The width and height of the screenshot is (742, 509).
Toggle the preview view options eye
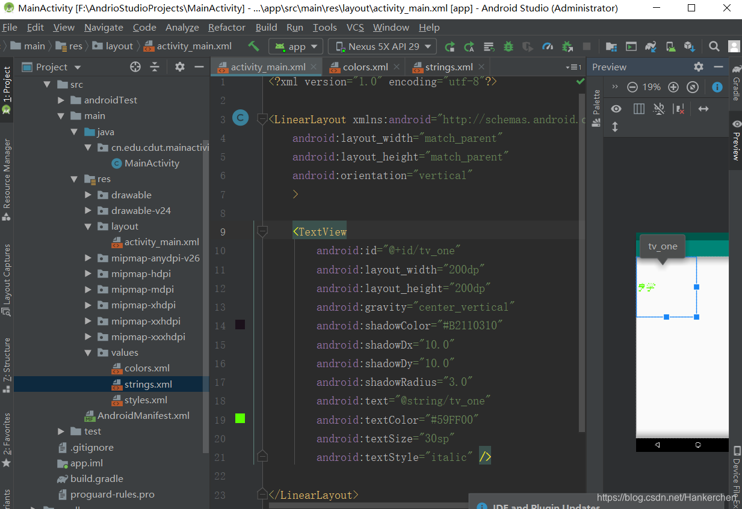pos(616,109)
